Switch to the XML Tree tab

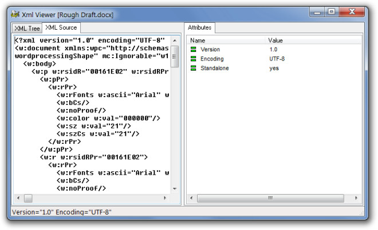(27, 29)
